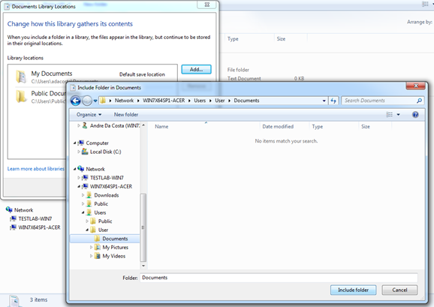This screenshot has width=434, height=307.
Task: Collapse the WIN7X64SP1-ACER network node
Action: 79,187
